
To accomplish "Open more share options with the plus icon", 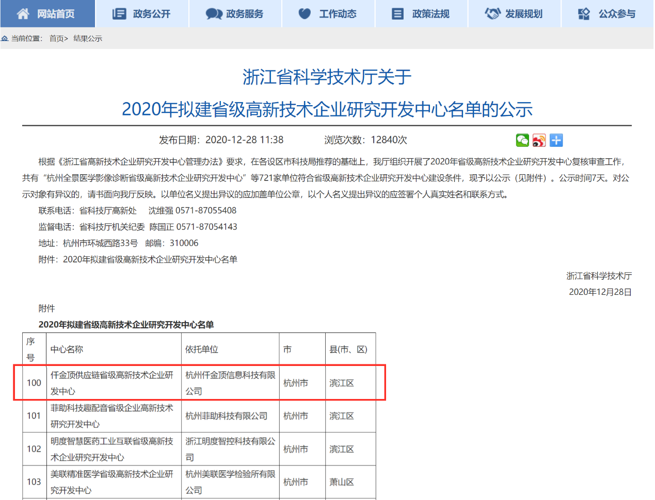I will [x=556, y=140].
